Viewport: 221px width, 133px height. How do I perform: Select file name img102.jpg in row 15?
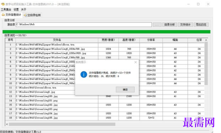coord(37,105)
